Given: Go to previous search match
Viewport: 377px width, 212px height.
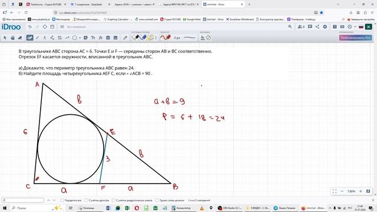Looking at the screenshot, I should [x=48, y=200].
